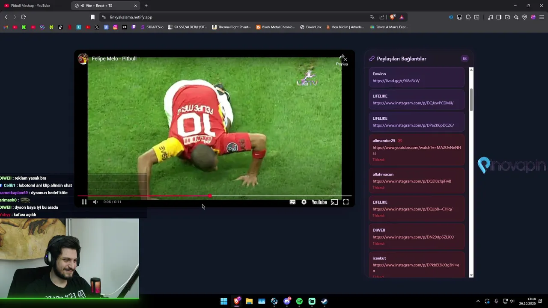Open the ThermalRight Phant... bookmark

[x=232, y=27]
